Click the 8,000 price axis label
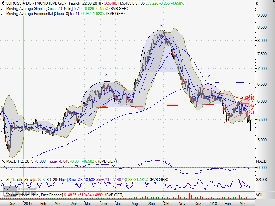Screen dimensions: 275x206 tap(262, 41)
